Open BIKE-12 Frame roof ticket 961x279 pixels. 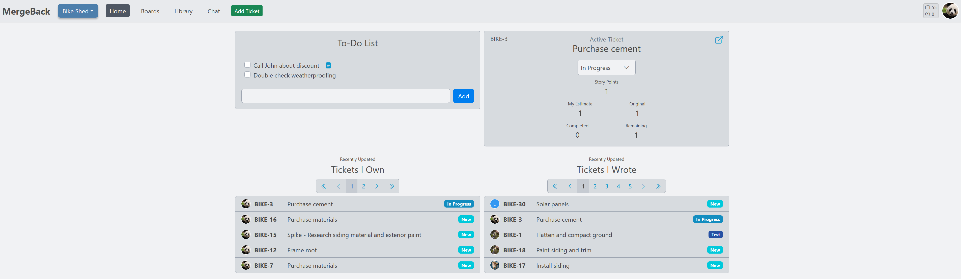pyautogui.click(x=357, y=250)
